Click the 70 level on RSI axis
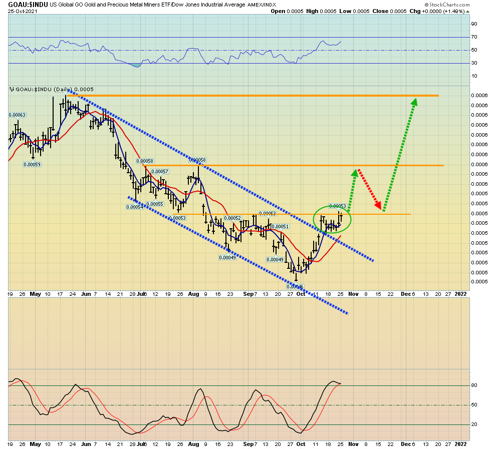 (x=473, y=37)
